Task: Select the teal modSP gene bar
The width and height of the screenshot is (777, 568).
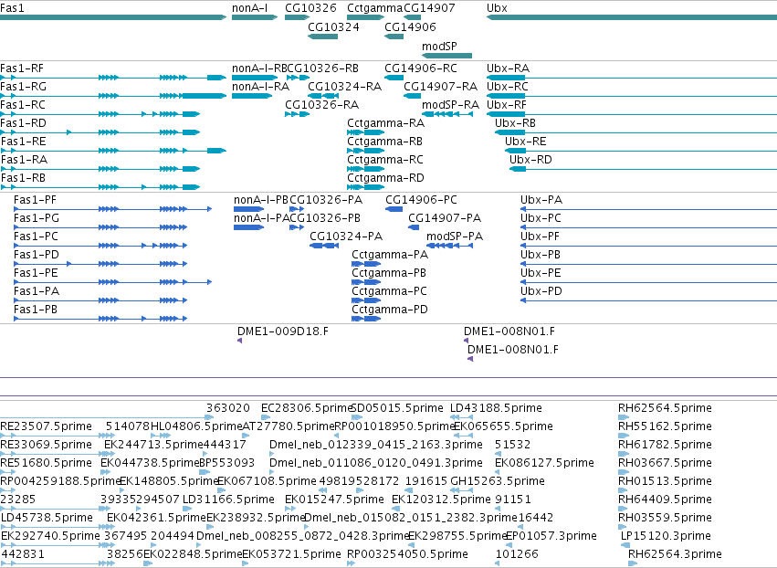Action: click(446, 56)
